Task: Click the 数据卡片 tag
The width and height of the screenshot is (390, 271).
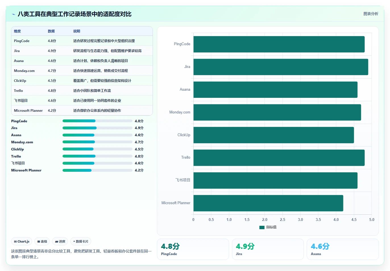Action: pyautogui.click(x=81, y=241)
